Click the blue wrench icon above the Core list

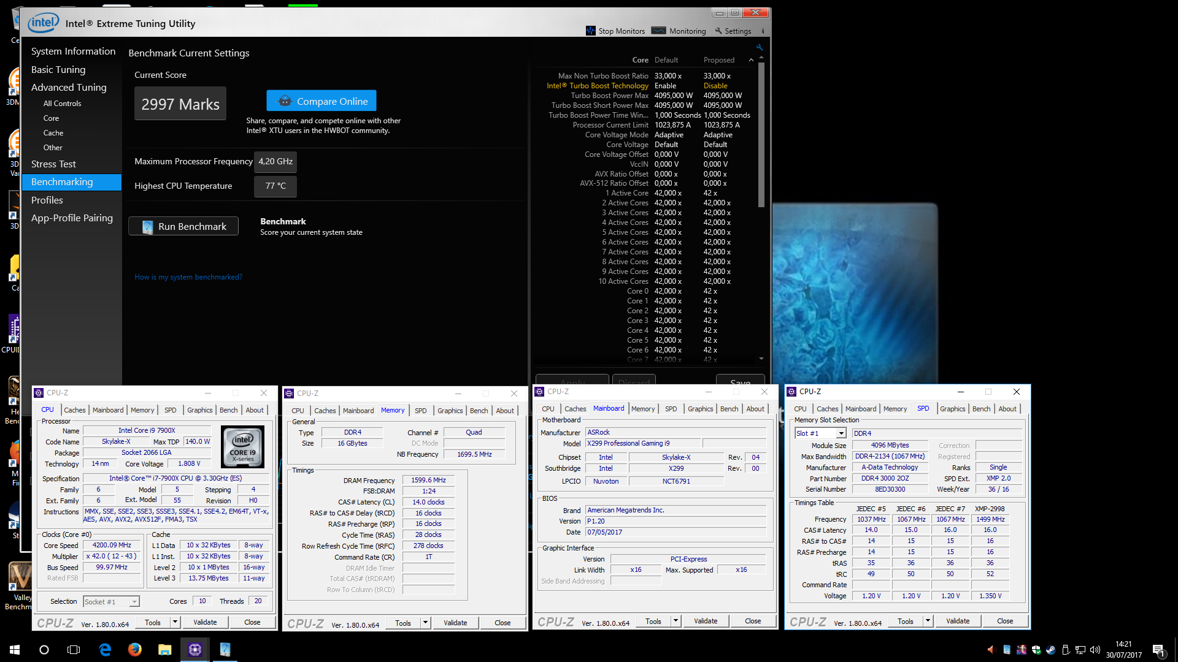pyautogui.click(x=760, y=48)
